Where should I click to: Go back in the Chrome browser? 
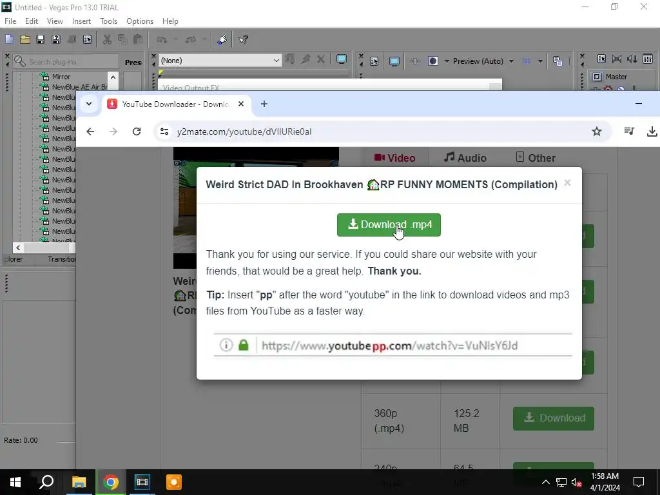pyautogui.click(x=90, y=131)
